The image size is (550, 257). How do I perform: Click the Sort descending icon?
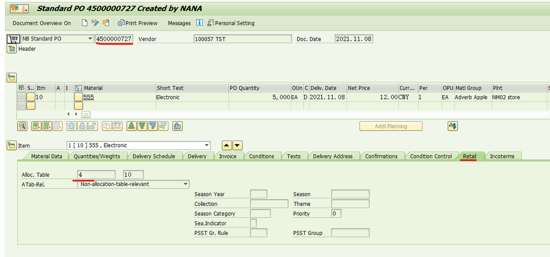tap(143, 126)
